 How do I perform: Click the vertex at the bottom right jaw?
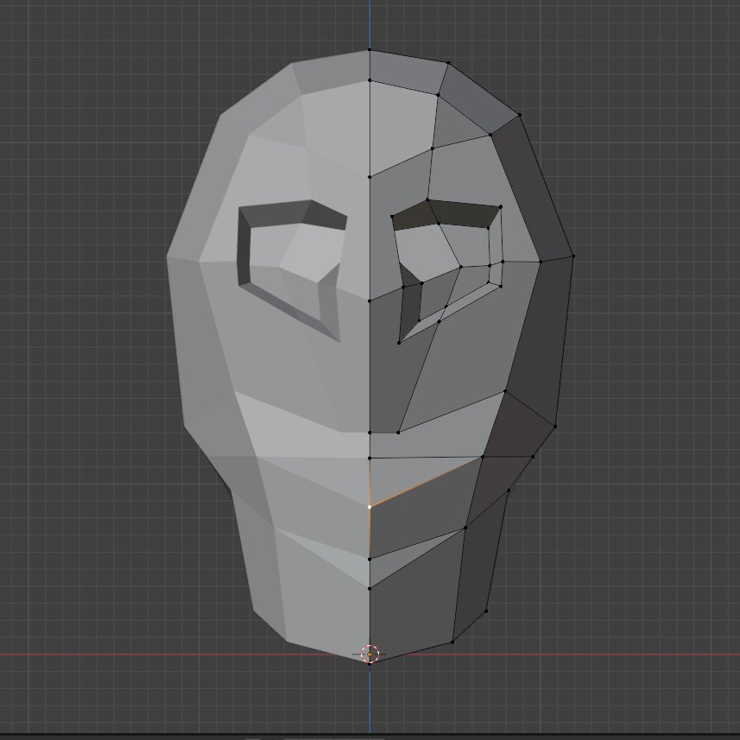click(x=452, y=642)
